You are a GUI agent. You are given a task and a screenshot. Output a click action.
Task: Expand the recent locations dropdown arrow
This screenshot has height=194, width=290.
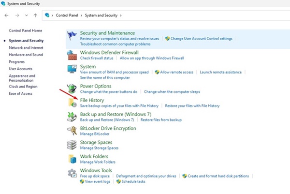(x=26, y=15)
